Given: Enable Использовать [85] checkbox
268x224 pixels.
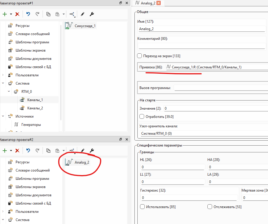Looking at the screenshot, I should [x=142, y=207].
